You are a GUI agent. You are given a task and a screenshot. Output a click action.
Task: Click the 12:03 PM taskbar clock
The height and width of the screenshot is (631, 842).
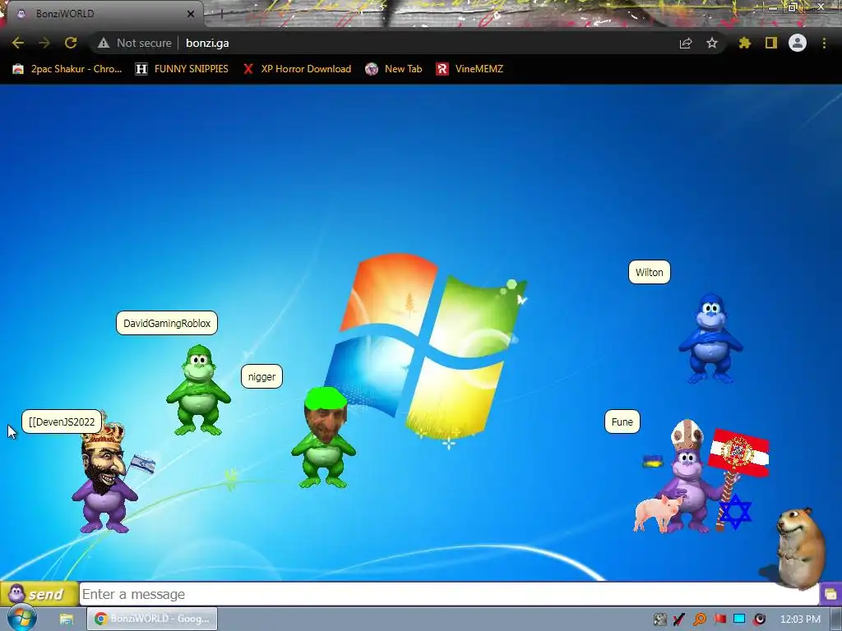click(800, 619)
